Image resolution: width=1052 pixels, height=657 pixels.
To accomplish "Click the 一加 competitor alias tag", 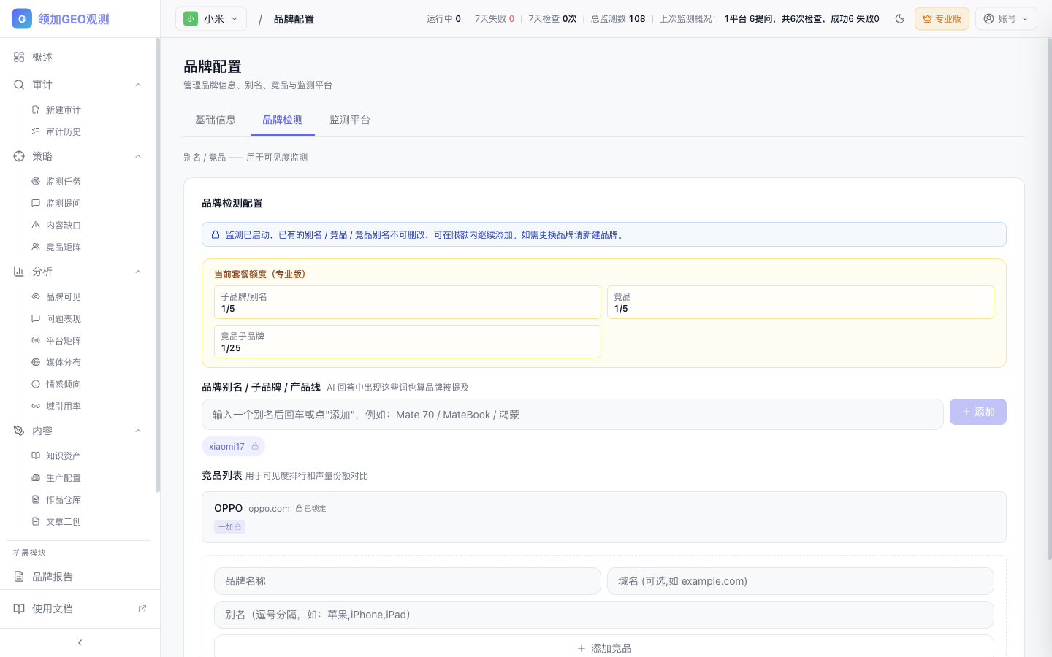I will (229, 526).
